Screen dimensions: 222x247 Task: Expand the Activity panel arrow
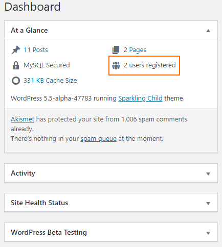pyautogui.click(x=208, y=174)
